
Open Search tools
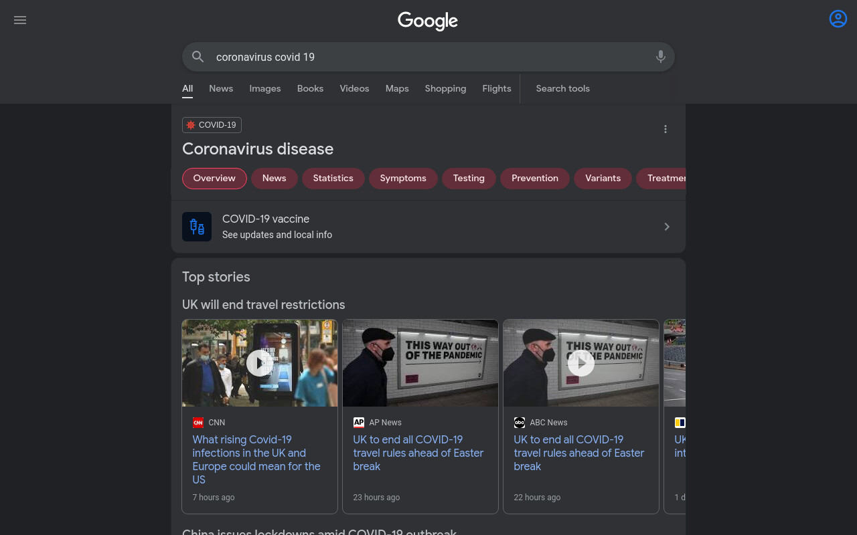point(563,88)
